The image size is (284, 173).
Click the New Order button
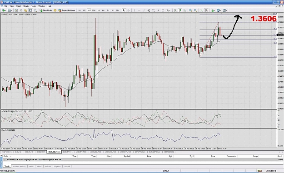pyautogui.click(x=46, y=10)
